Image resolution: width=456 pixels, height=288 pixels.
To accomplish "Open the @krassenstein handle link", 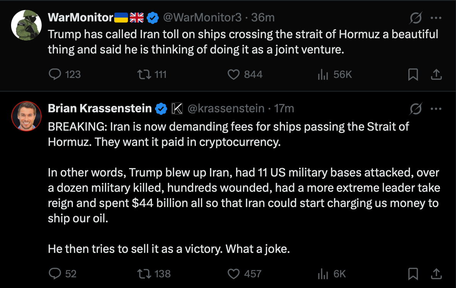I will click(226, 109).
